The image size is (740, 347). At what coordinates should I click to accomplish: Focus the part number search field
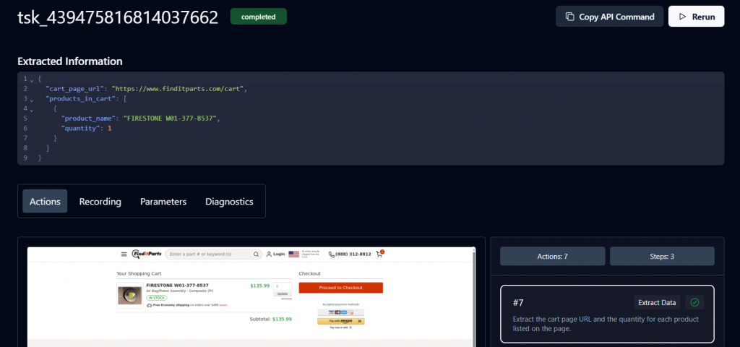click(208, 254)
